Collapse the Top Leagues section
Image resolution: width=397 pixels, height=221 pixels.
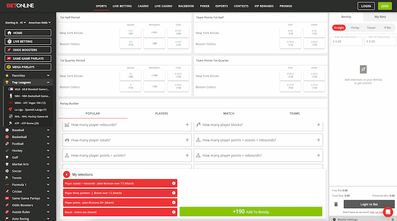coord(48,82)
